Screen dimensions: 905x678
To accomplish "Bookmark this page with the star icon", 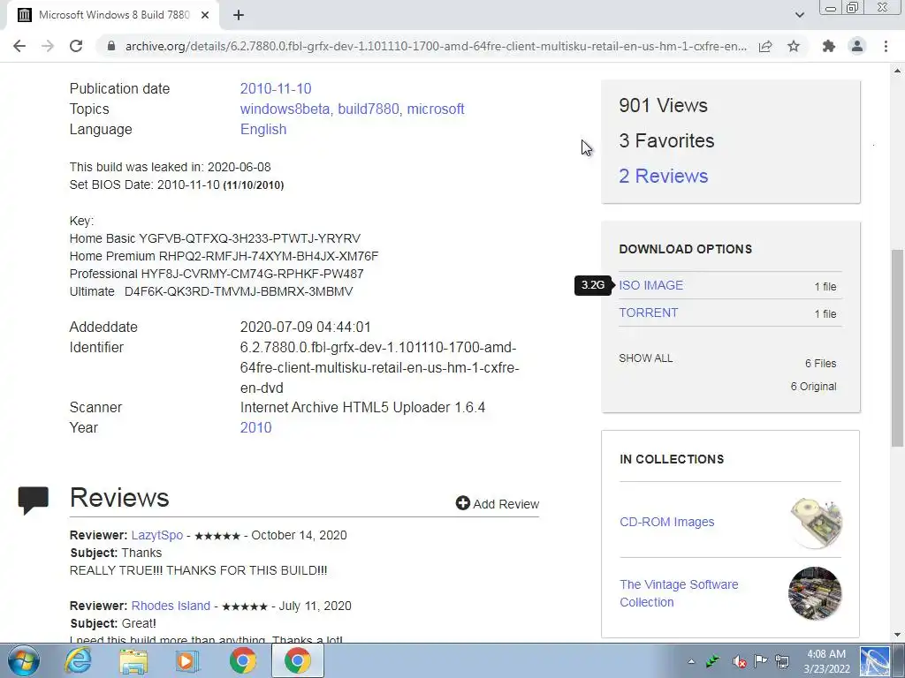I will tap(794, 46).
